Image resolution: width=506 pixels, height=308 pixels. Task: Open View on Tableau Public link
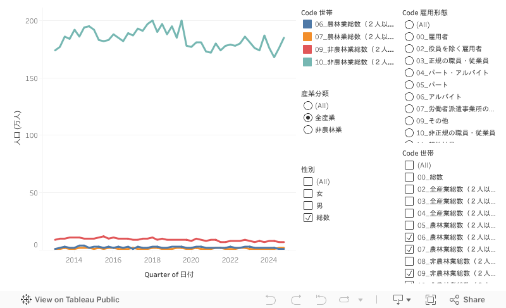(77, 300)
